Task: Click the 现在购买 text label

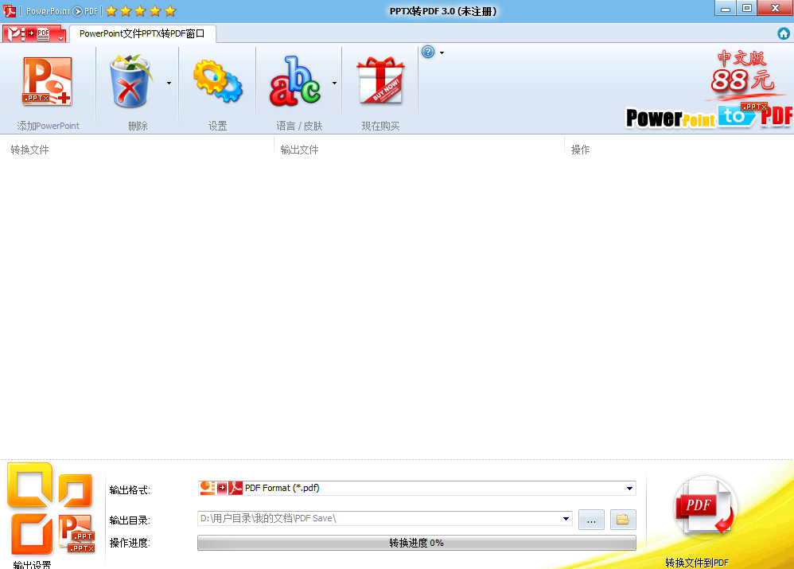Action: pyautogui.click(x=381, y=126)
